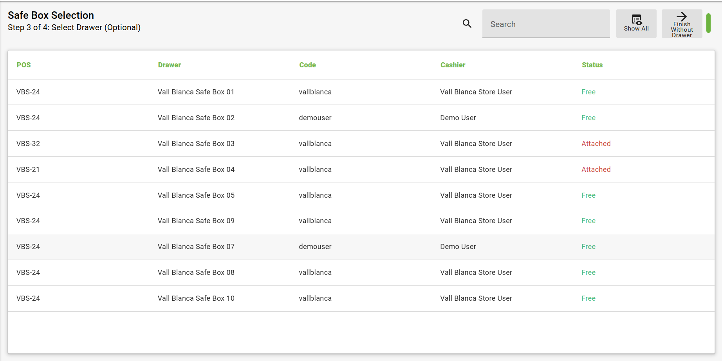This screenshot has height=361, width=722.
Task: Click the Cashier column header
Action: click(x=453, y=65)
